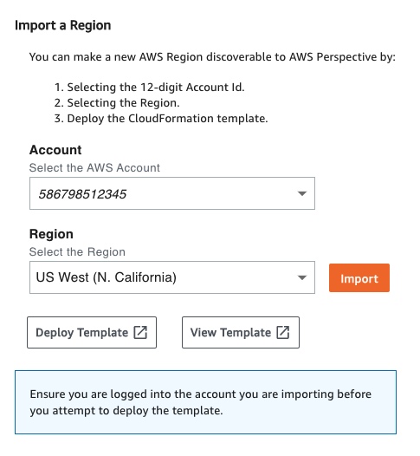The image size is (420, 456).
Task: Click the Import a Region heading
Action: (63, 25)
